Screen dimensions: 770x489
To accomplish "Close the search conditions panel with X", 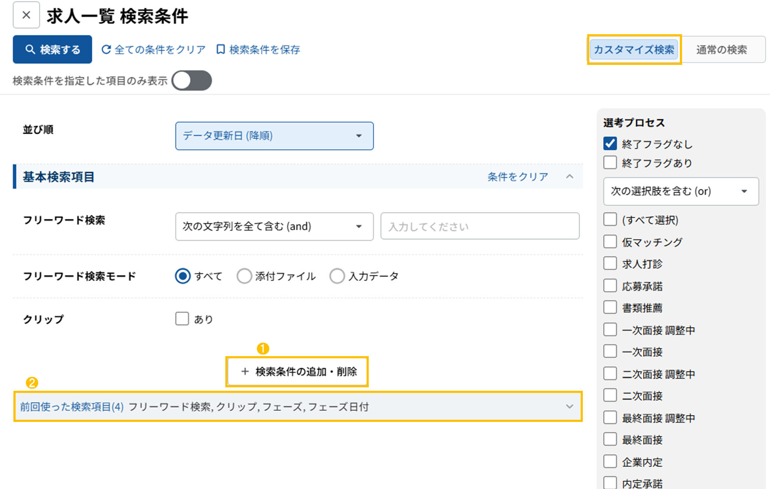I will coord(26,15).
